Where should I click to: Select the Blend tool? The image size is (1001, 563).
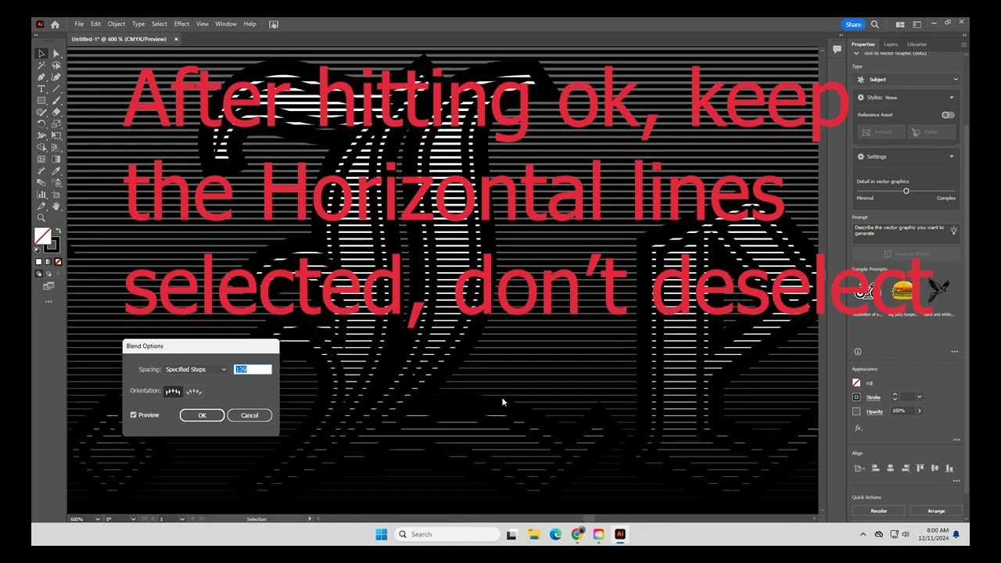tap(41, 183)
